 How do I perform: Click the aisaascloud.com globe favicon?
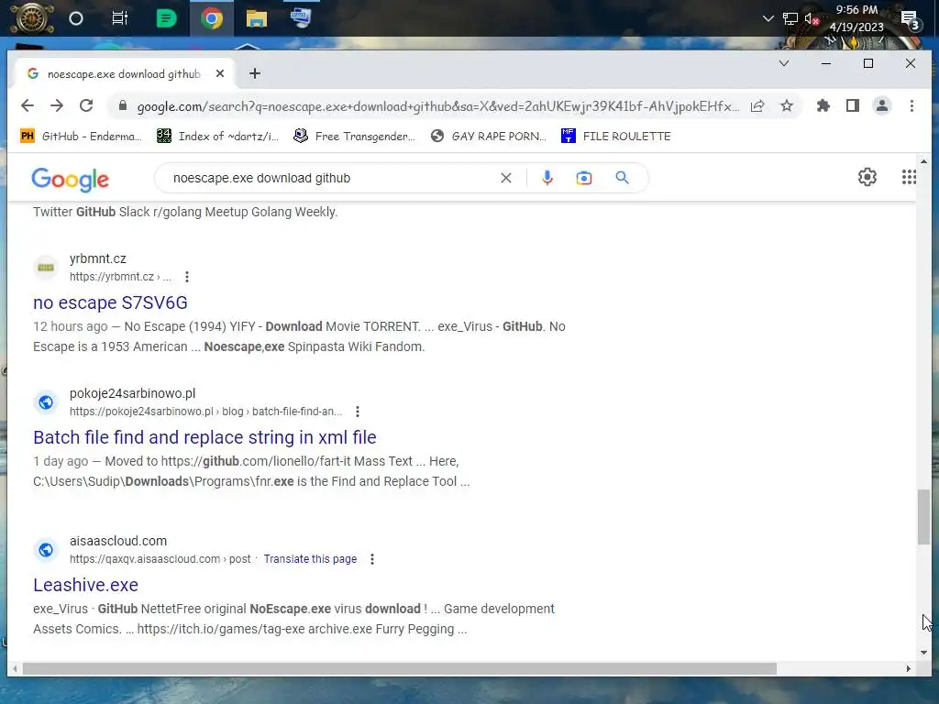click(46, 550)
